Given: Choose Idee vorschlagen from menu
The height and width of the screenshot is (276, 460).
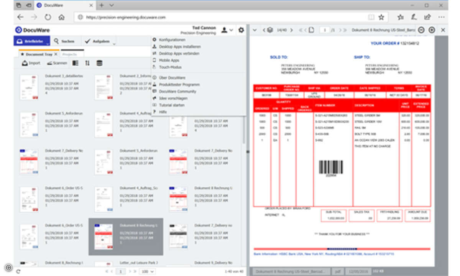Looking at the screenshot, I should coord(173,98).
